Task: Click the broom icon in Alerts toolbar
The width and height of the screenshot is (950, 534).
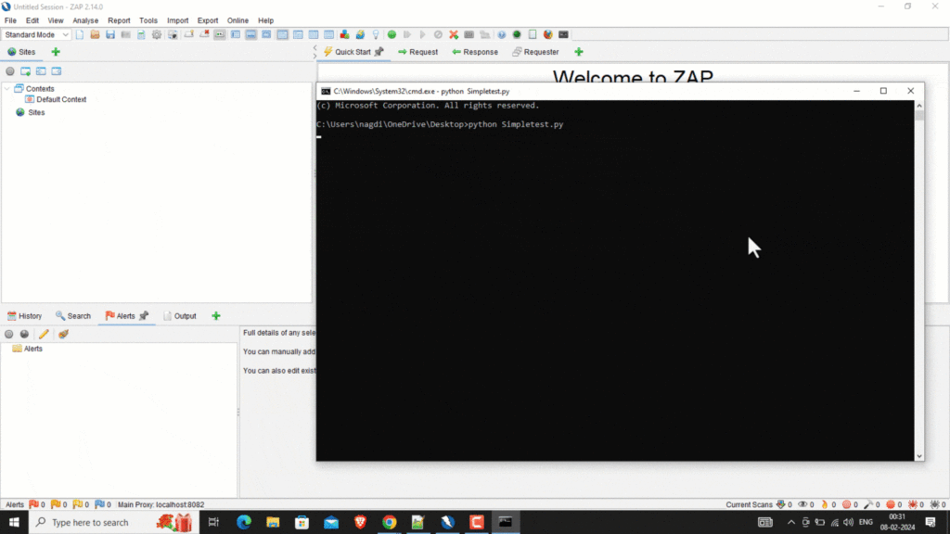Action: click(x=63, y=334)
